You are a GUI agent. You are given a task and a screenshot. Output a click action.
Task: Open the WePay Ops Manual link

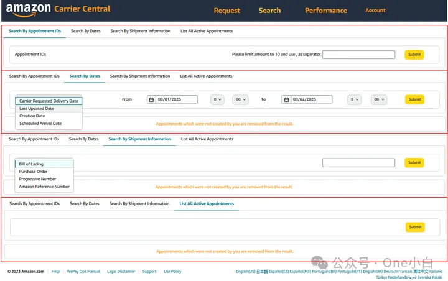83,272
